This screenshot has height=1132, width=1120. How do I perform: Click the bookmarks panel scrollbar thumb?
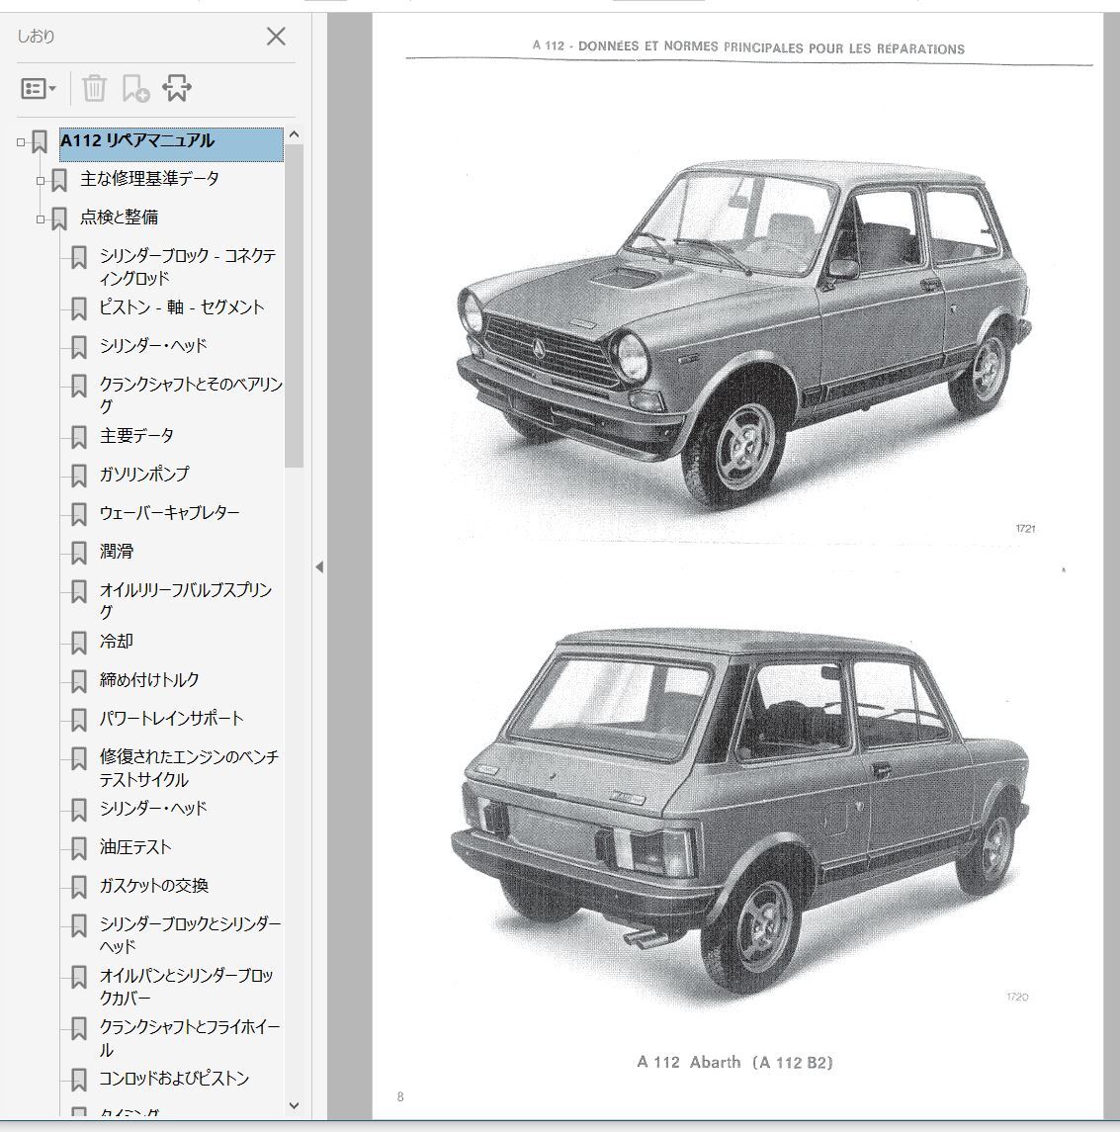click(x=294, y=306)
